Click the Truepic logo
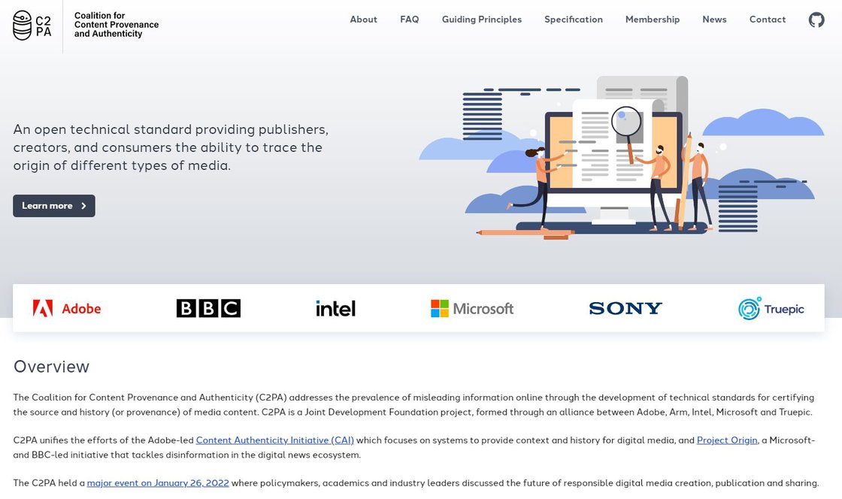 click(771, 309)
